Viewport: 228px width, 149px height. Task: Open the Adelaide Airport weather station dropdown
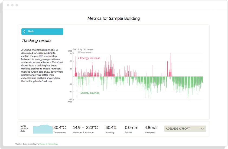pos(185,129)
